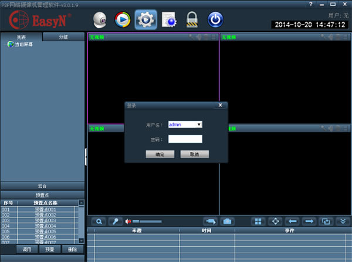Open the settings gear icon
Screen dimensions: 352x262
(145, 20)
